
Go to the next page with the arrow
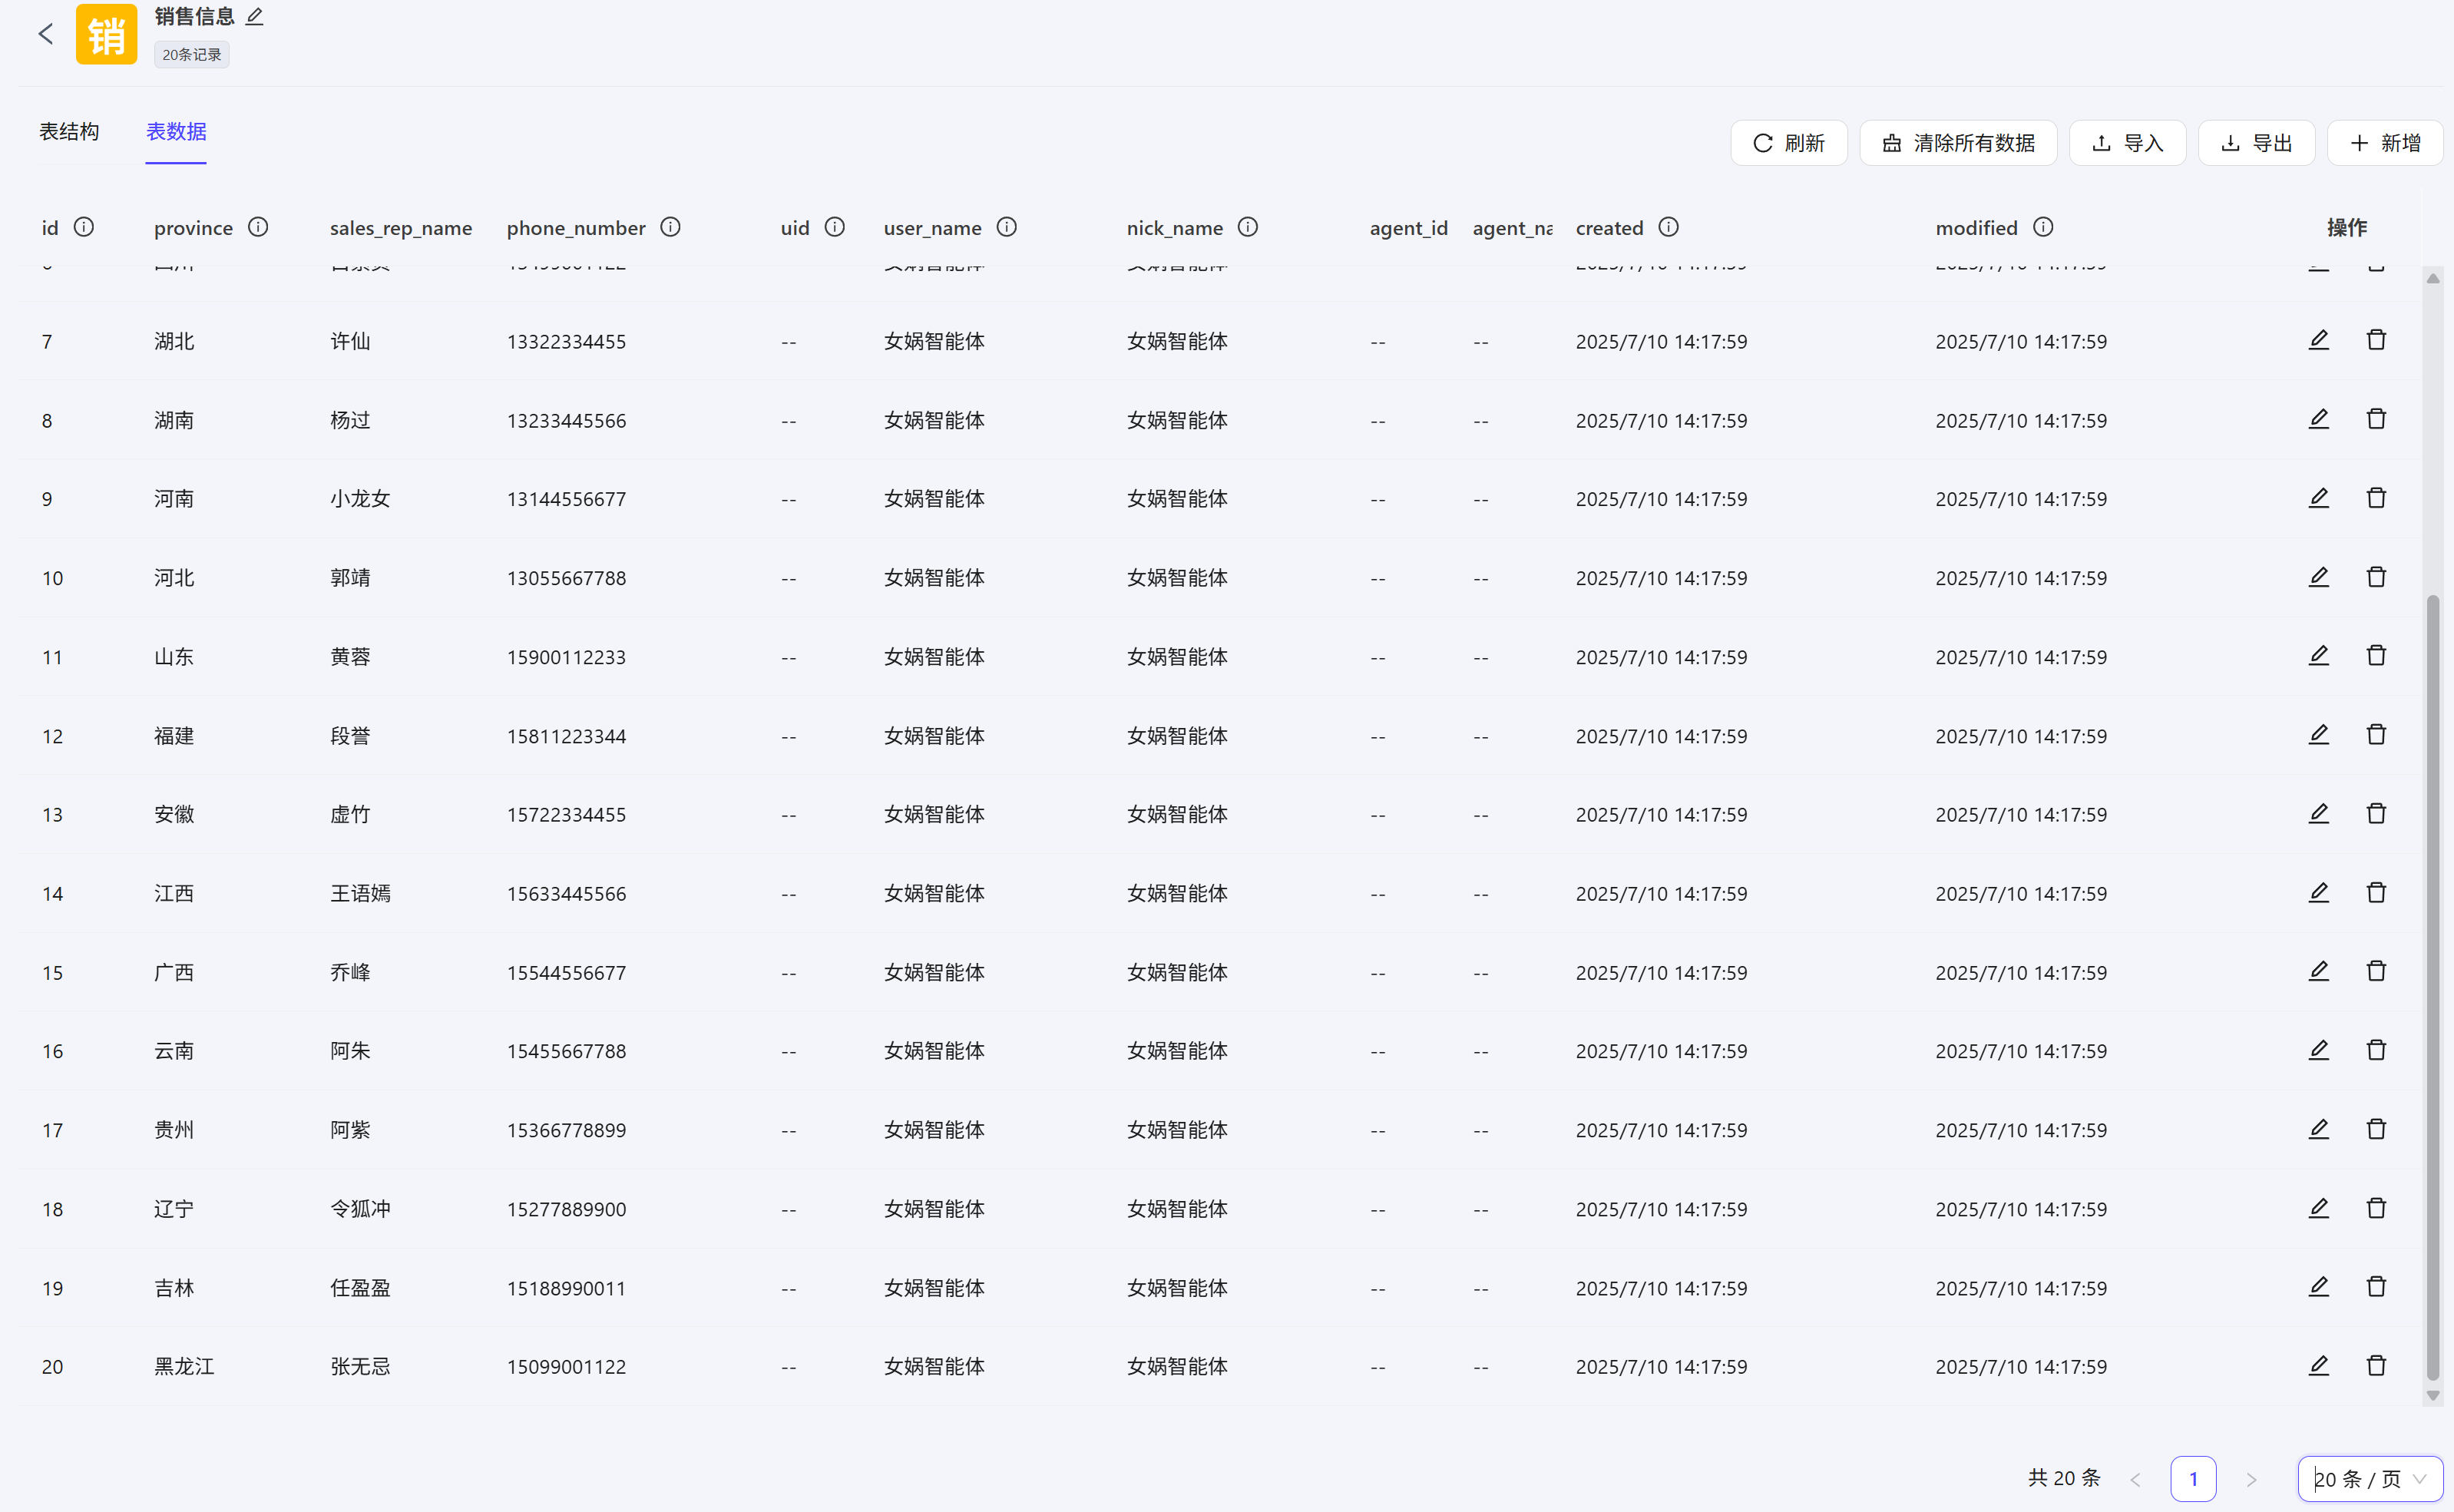pos(2251,1479)
